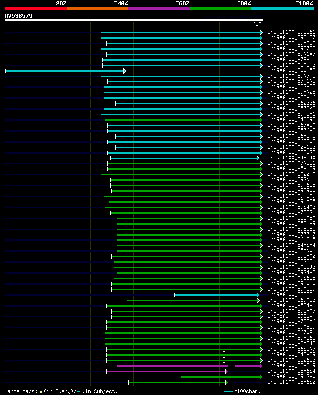The image size is (318, 395).
Task: Click the purple arrowhead ending the Q8H6S4 bar
Action: click(227, 371)
